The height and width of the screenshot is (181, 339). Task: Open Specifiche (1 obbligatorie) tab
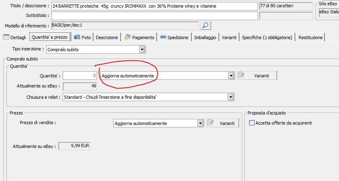tap(267, 37)
